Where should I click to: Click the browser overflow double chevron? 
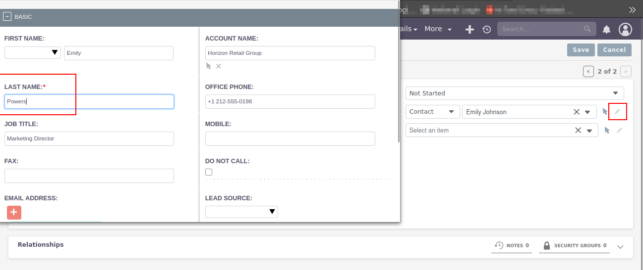click(x=632, y=9)
